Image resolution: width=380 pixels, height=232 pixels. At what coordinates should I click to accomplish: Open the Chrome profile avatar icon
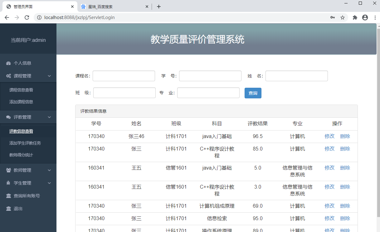click(x=365, y=17)
